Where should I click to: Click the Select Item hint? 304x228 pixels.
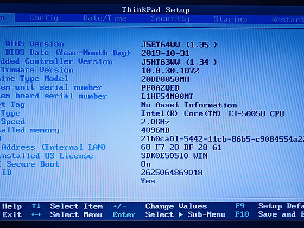(x=77, y=206)
